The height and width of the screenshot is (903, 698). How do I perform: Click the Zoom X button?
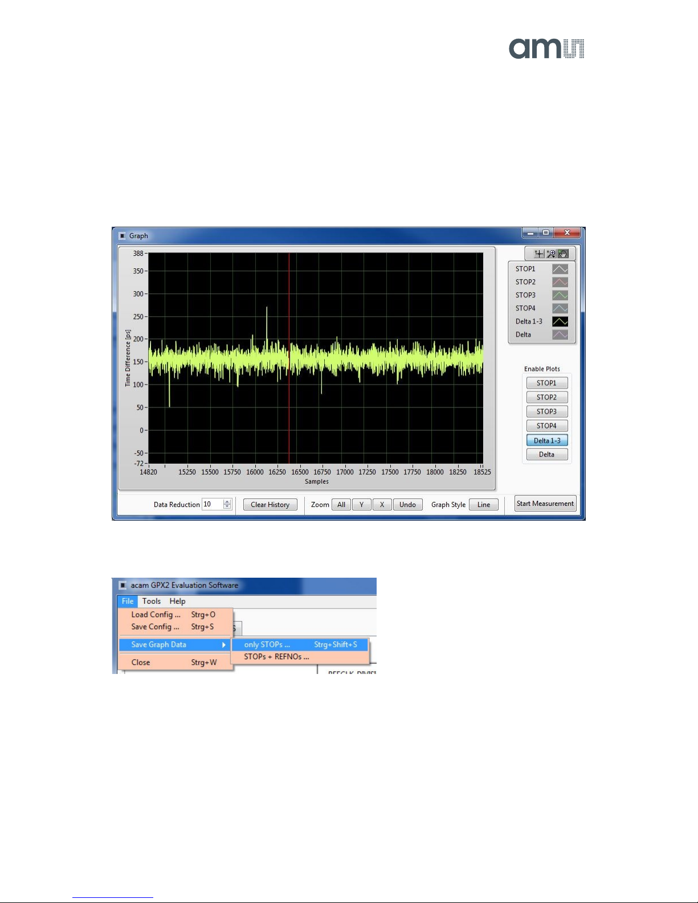click(382, 505)
